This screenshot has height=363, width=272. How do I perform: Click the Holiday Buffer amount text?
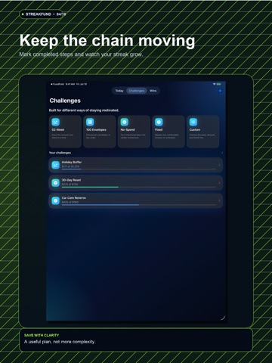click(70, 166)
